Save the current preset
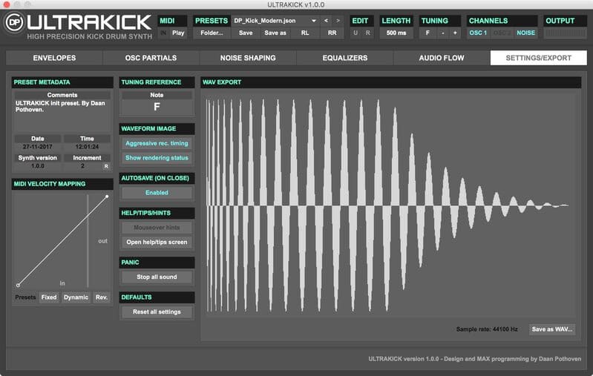 [246, 33]
